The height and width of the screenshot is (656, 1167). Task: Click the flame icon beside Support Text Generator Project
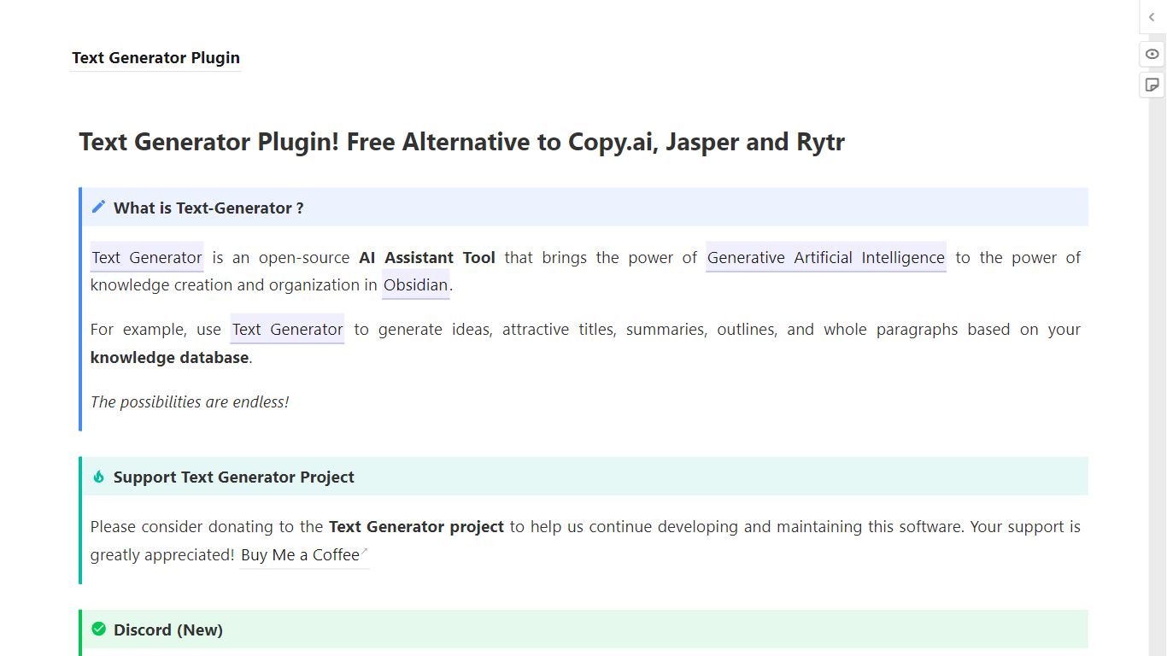coord(99,477)
